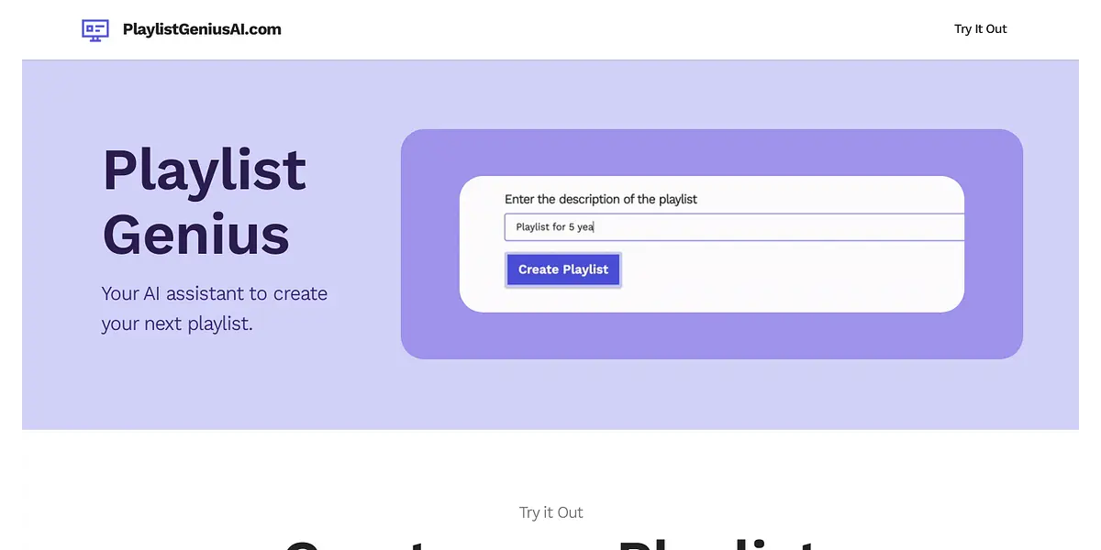The height and width of the screenshot is (550, 1101).
Task: Click the PlaylistGeniusAI.com brand name
Action: [x=202, y=29]
